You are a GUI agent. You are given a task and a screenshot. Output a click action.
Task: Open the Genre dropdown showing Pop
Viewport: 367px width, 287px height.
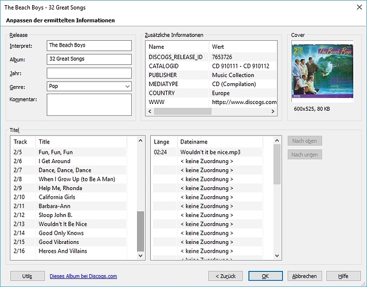click(89, 86)
